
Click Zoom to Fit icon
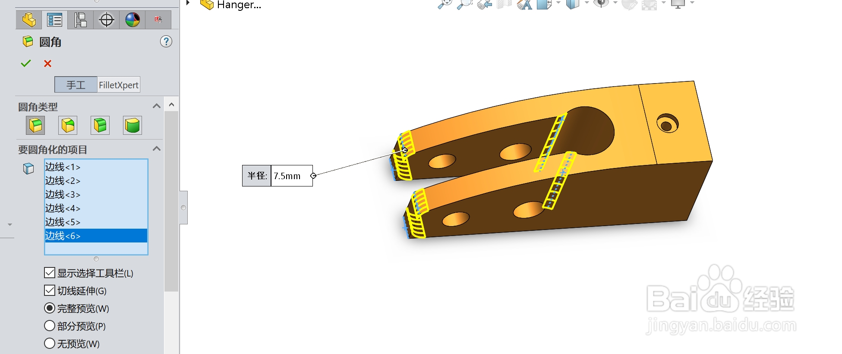click(x=445, y=4)
